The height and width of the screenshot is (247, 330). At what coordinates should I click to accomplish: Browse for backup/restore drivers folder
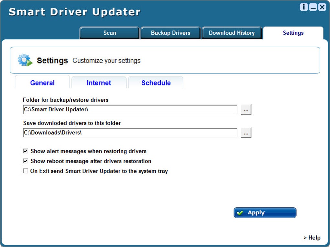246,109
